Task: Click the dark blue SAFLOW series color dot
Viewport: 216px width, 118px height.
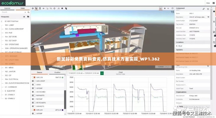Action: pos(63,110)
